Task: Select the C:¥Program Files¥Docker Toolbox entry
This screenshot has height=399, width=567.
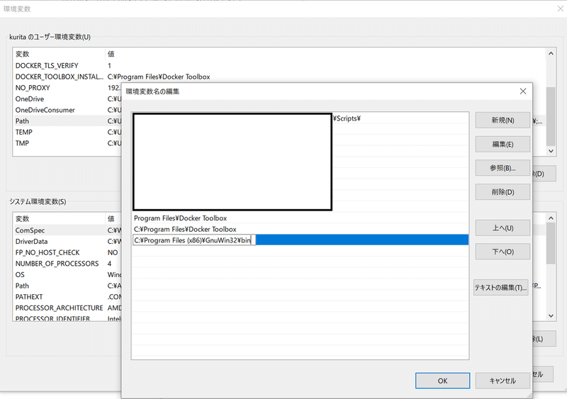Action: click(x=300, y=229)
